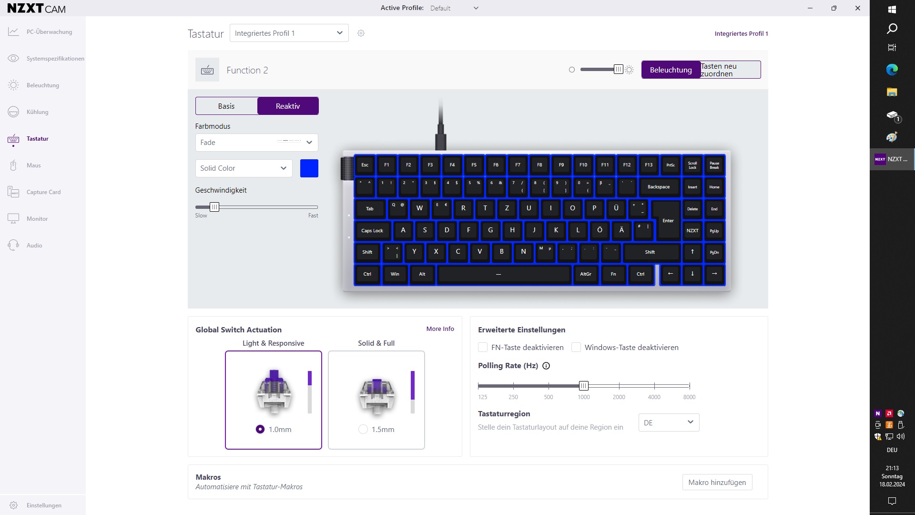Image resolution: width=915 pixels, height=515 pixels.
Task: Click the blue color swatch
Action: (309, 168)
